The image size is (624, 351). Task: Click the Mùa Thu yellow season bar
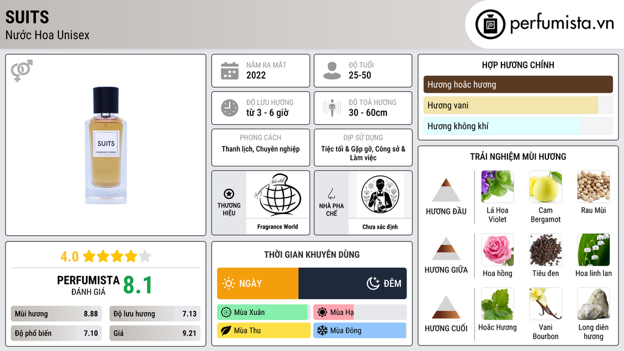[263, 330]
